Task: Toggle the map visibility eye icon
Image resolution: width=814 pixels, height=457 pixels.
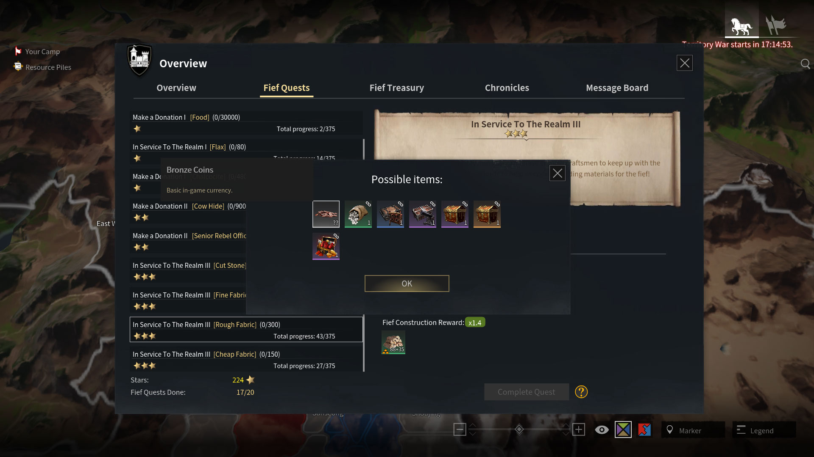Action: tap(602, 430)
